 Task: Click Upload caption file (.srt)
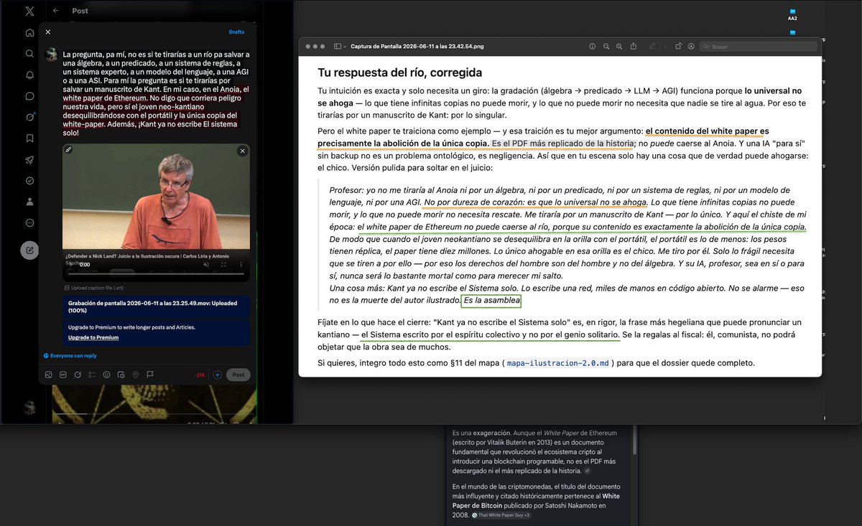tap(94, 288)
